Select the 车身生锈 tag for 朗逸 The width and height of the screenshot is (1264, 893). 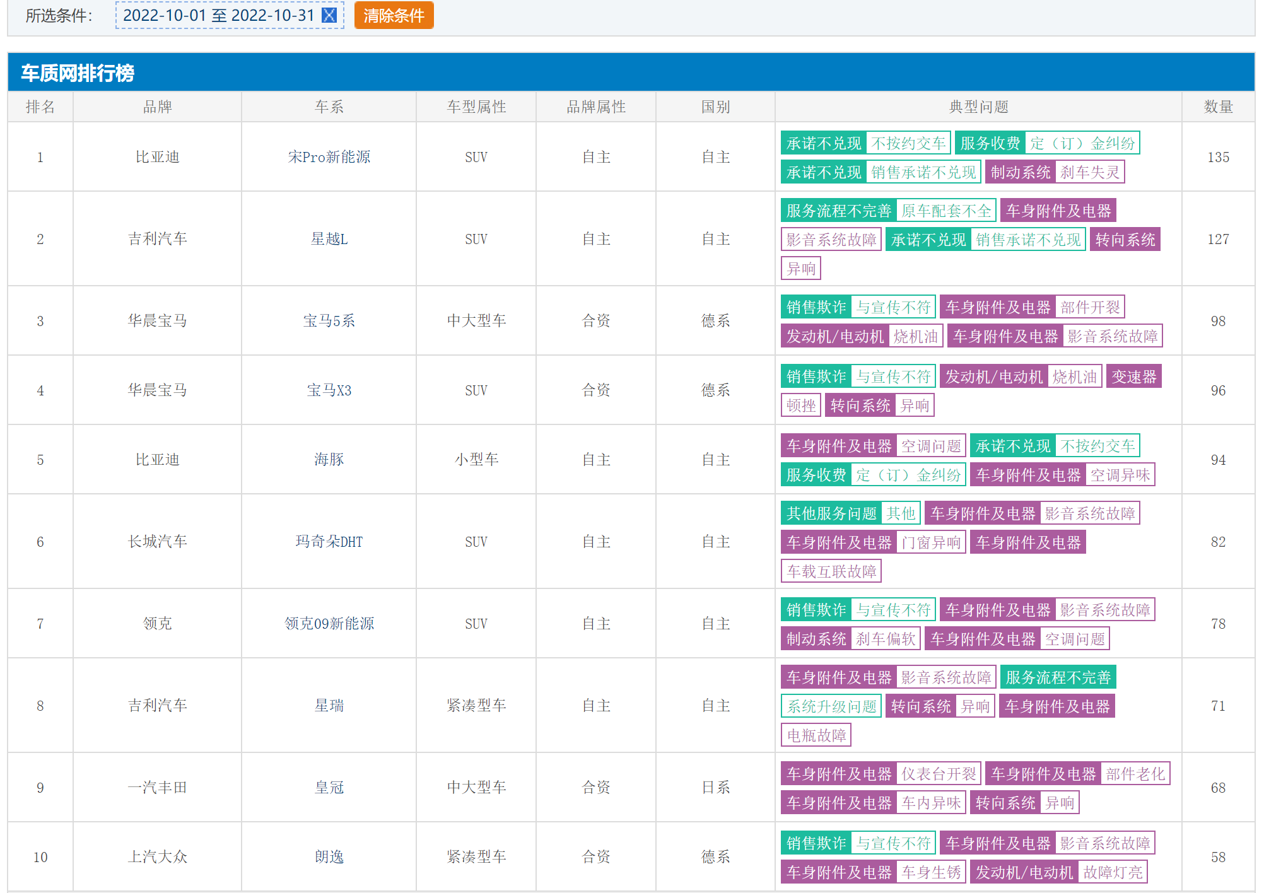(931, 872)
